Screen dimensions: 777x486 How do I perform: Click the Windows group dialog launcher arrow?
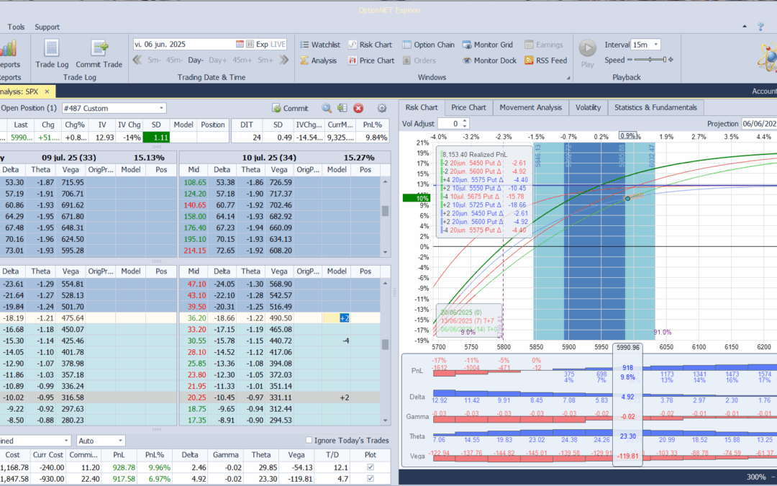coord(568,78)
